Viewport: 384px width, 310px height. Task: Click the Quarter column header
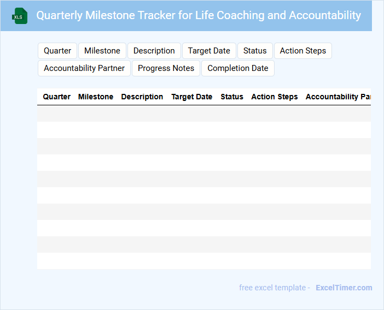click(x=57, y=97)
